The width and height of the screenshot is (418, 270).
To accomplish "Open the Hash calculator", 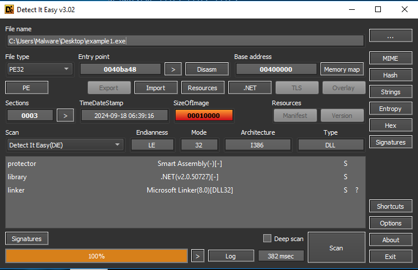I will point(391,75).
